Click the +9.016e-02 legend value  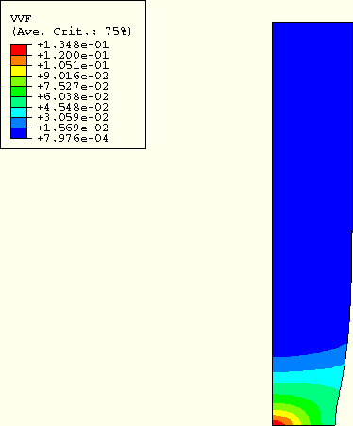73,76
